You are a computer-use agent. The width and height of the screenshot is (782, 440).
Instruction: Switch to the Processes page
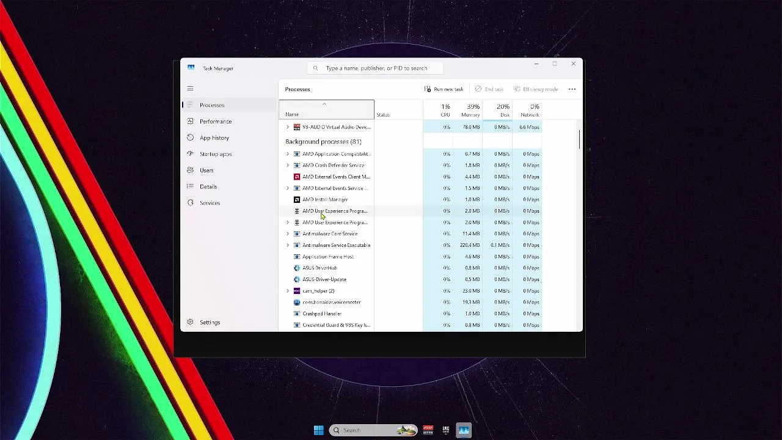pos(229,105)
